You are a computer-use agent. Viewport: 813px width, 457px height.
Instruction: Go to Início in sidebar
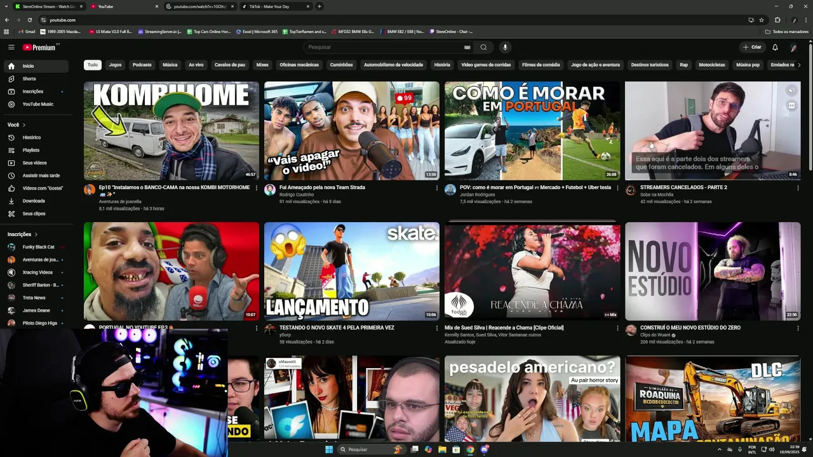pyautogui.click(x=37, y=66)
